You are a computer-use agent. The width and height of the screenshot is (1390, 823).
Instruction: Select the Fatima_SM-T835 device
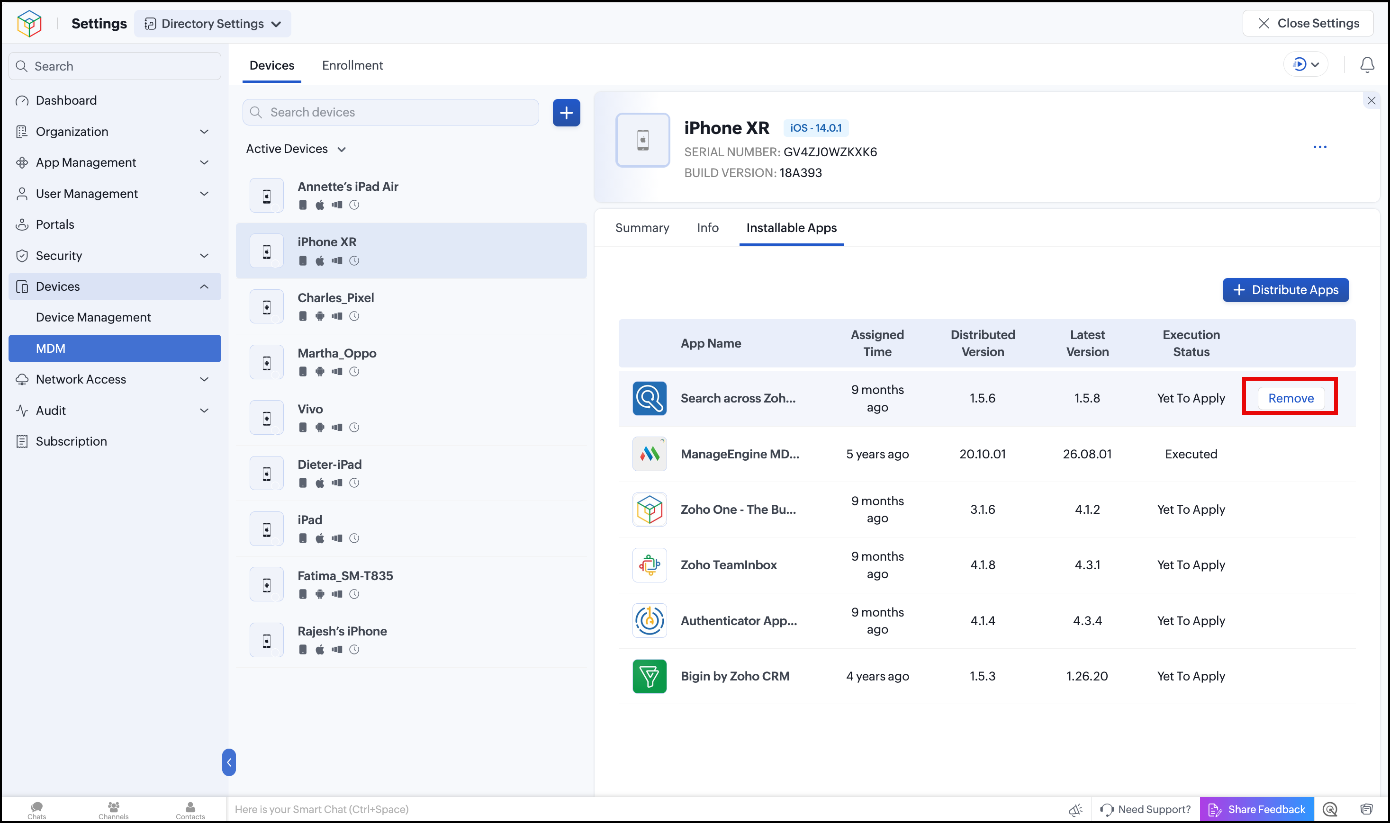click(411, 584)
